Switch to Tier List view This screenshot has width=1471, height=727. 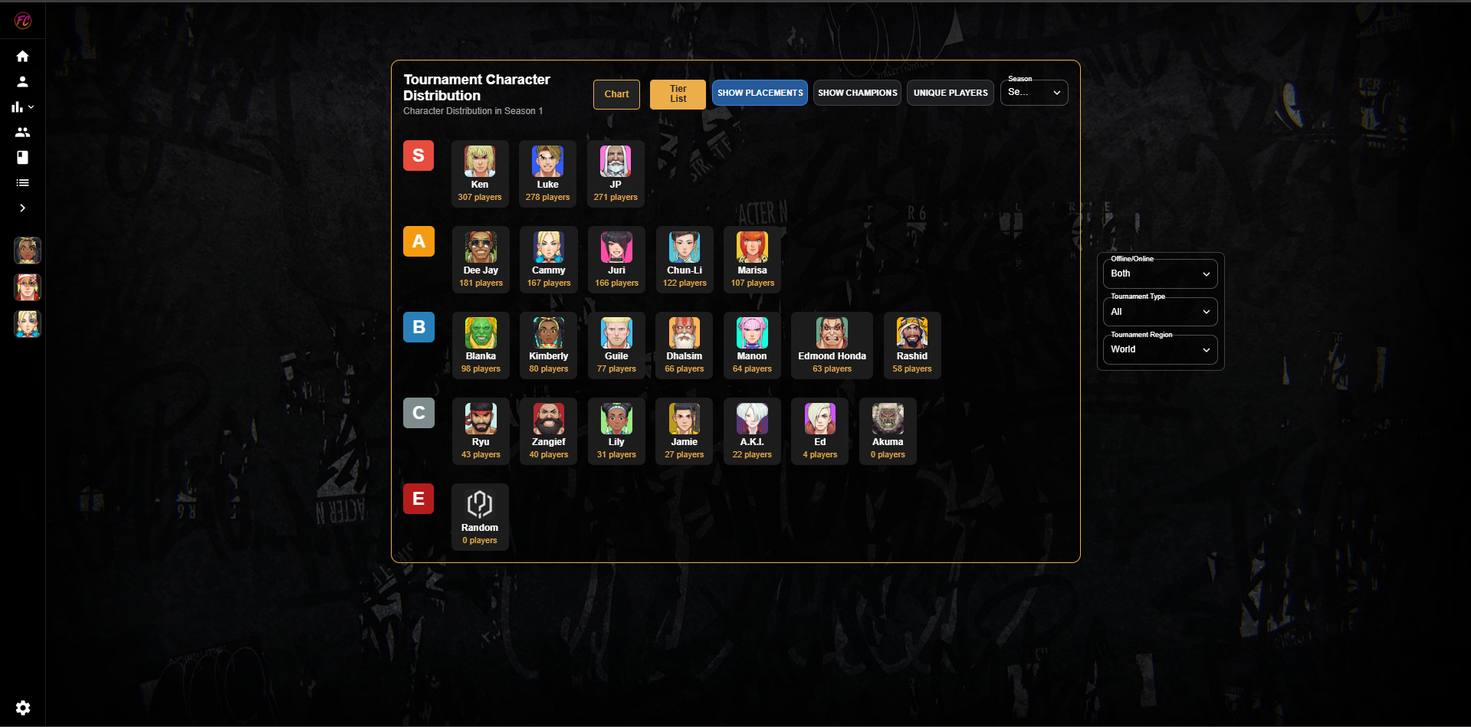pos(678,94)
